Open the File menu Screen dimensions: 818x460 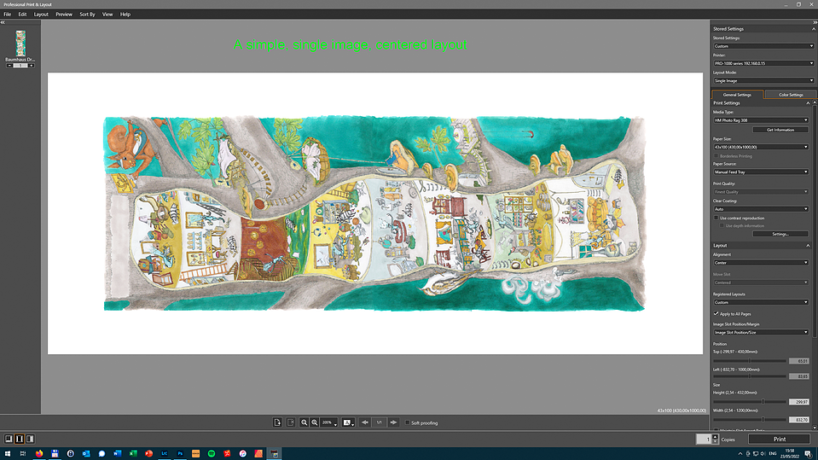click(x=8, y=15)
